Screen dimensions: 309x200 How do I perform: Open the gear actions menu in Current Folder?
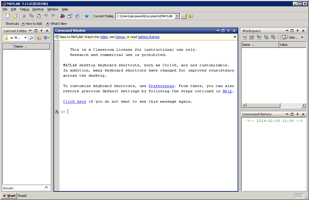click(46, 38)
